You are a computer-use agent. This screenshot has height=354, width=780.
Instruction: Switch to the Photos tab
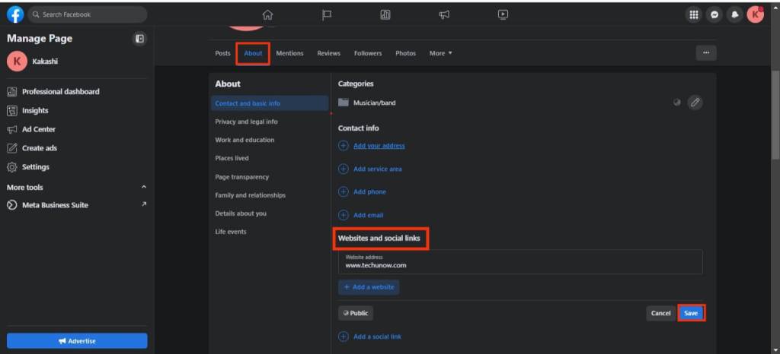(405, 53)
